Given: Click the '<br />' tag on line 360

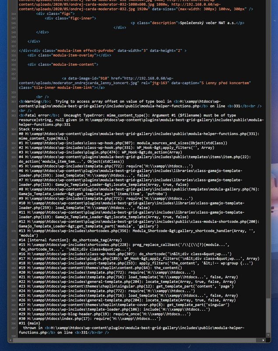Looking at the screenshot, I should (42, 97).
